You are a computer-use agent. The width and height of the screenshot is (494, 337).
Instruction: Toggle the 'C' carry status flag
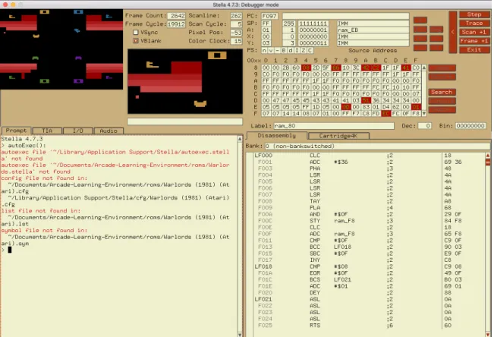(310, 50)
